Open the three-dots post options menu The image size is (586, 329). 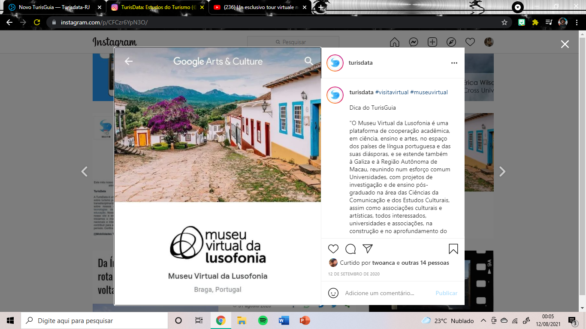point(454,63)
